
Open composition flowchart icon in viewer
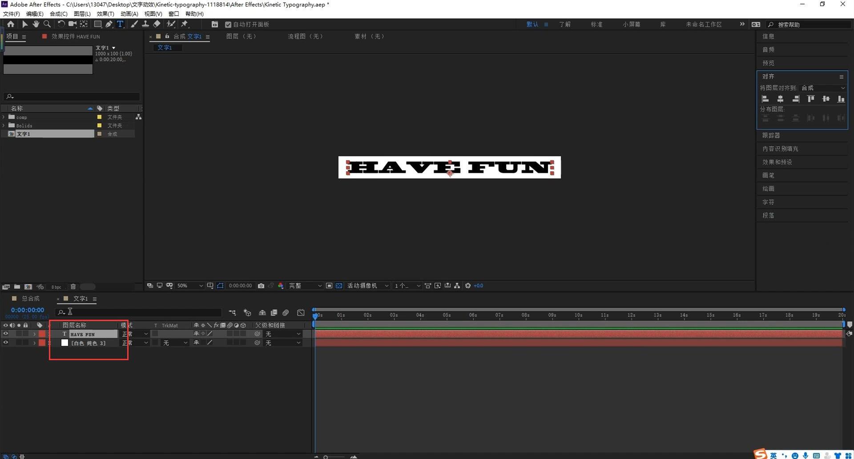pyautogui.click(x=457, y=286)
